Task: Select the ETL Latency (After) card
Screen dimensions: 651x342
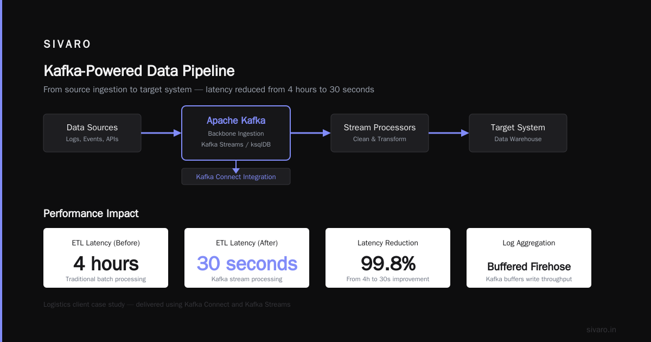Action: [x=247, y=258]
